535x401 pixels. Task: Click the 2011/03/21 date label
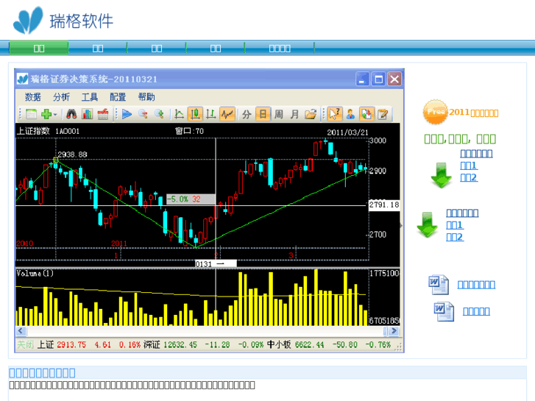coord(347,132)
